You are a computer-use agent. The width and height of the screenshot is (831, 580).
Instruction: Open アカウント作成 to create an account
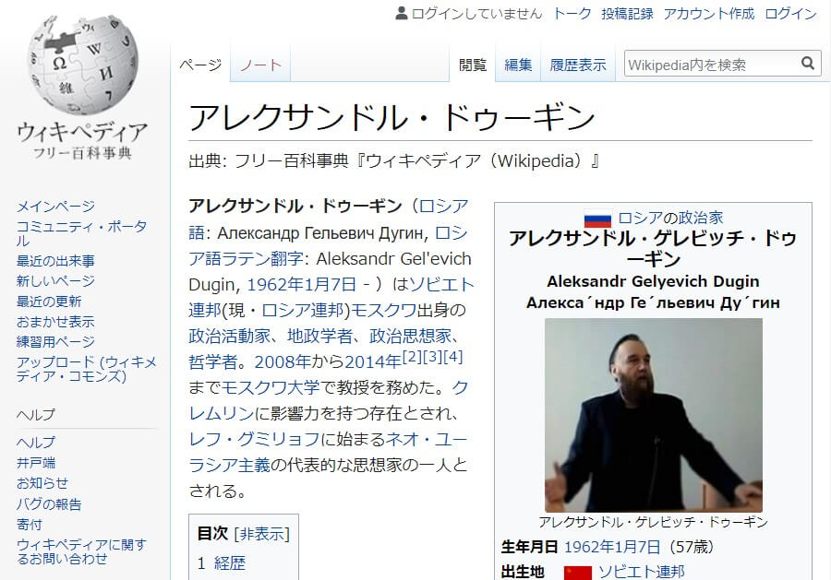(x=710, y=13)
